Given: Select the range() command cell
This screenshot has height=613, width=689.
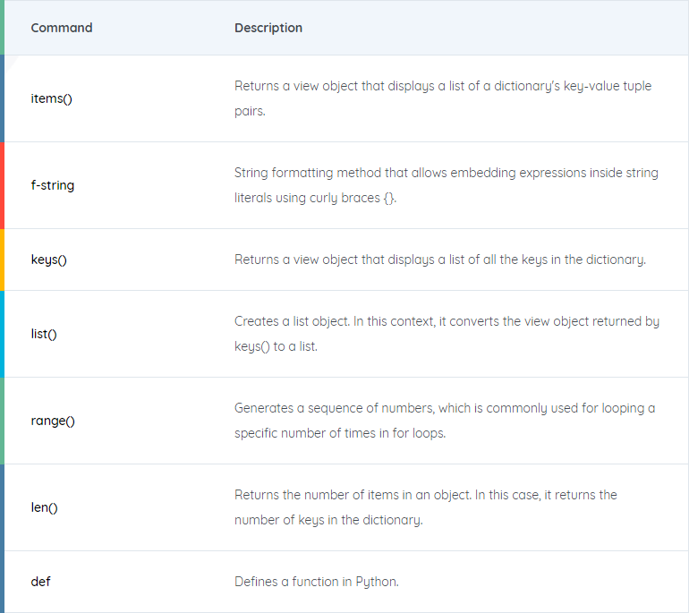Looking at the screenshot, I should point(53,421).
